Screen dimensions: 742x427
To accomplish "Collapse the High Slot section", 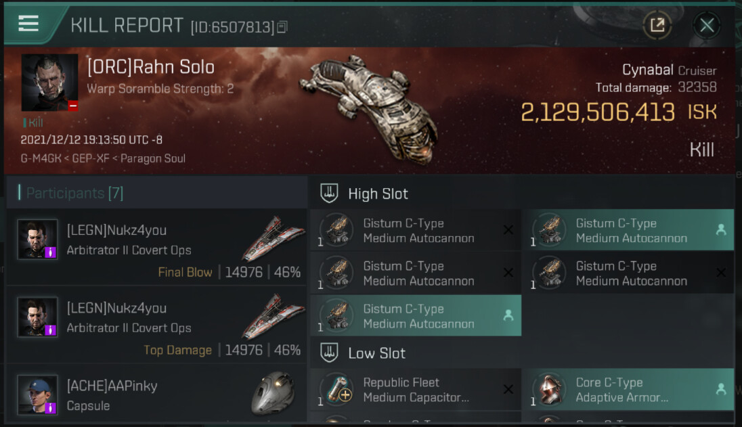I will tap(329, 194).
